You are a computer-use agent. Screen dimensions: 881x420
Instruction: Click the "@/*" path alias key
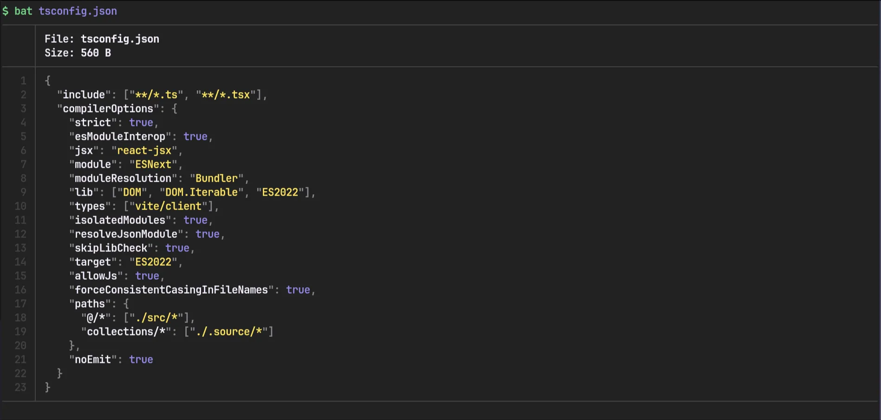[96, 318]
